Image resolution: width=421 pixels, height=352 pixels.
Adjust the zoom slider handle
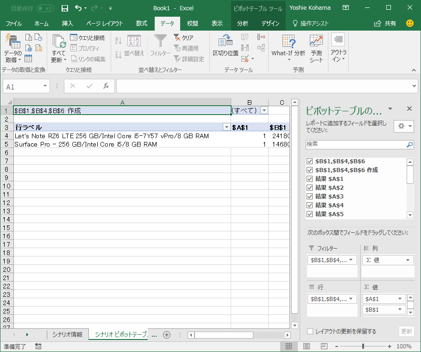[363, 346]
